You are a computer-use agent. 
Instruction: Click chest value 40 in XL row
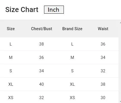coord(42,84)
